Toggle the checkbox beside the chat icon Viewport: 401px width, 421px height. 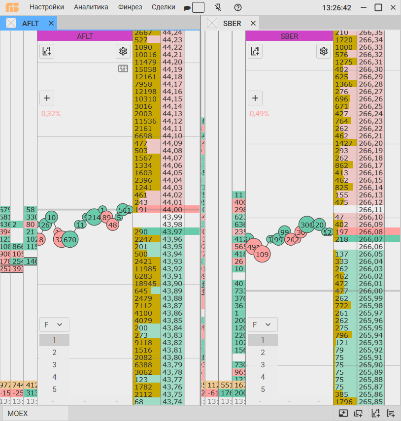[198, 7]
